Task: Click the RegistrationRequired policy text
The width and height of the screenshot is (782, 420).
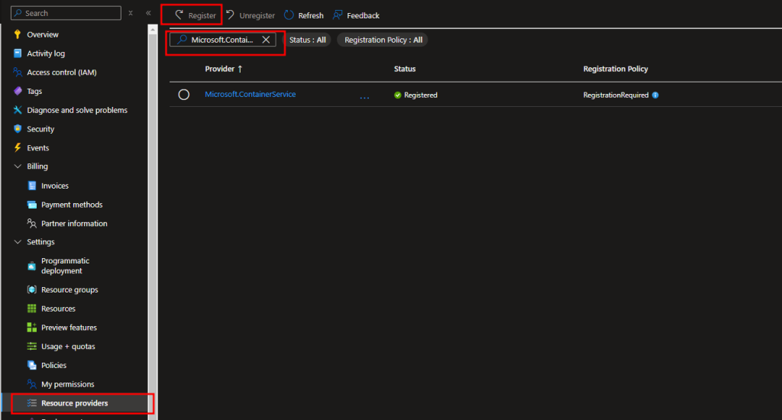Action: point(616,95)
